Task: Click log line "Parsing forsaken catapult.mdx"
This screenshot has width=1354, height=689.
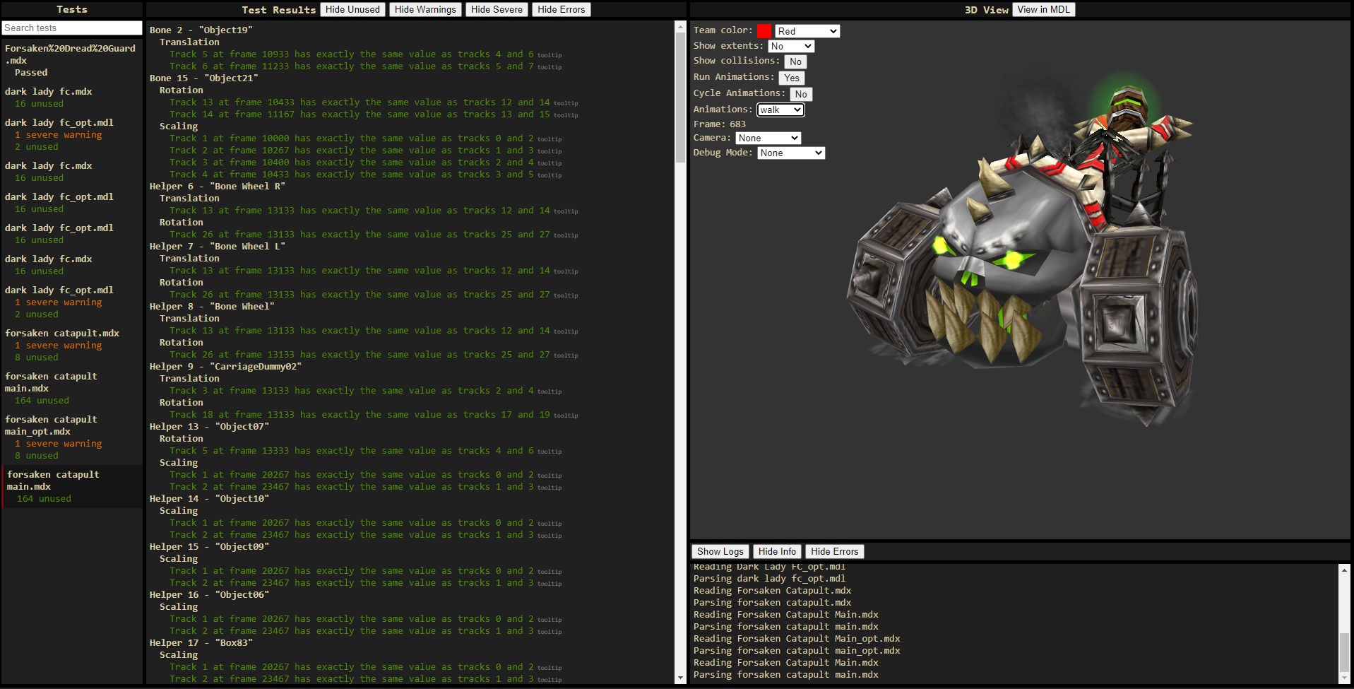Action: point(772,603)
